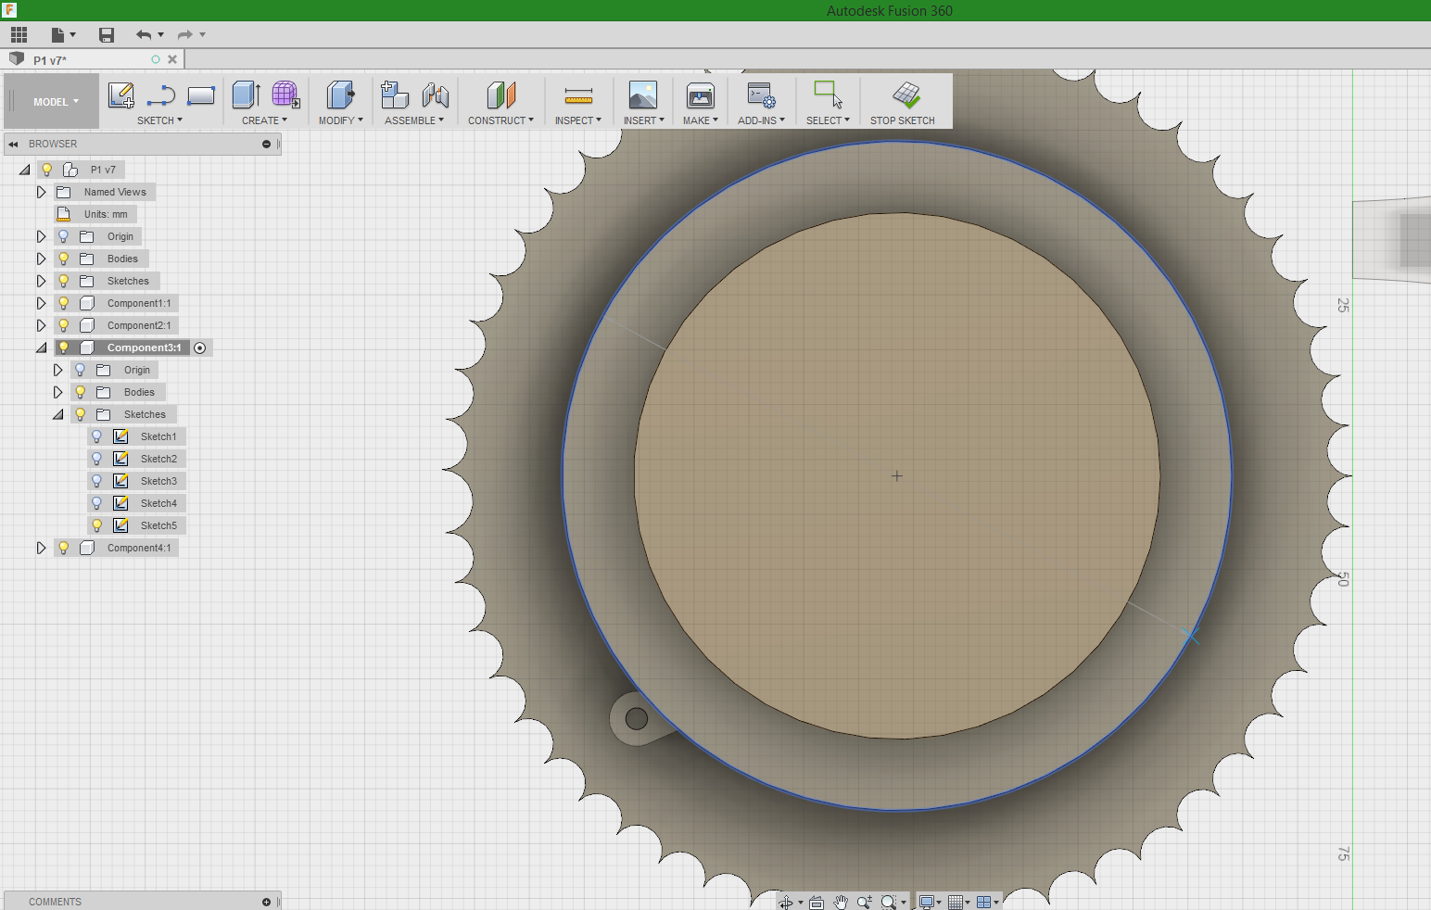Open the data panel grid icon
1431x910 pixels.
coord(19,34)
